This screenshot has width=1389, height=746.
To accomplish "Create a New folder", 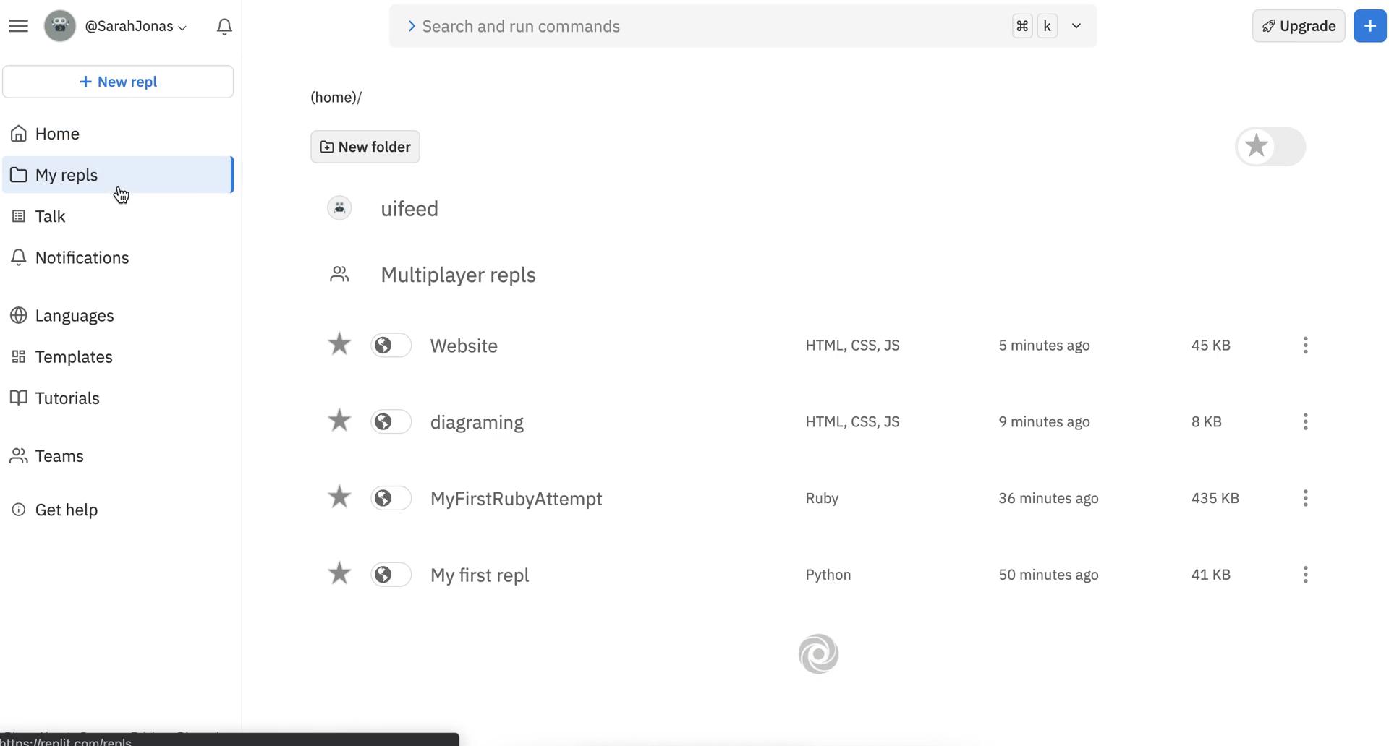I will [x=365, y=147].
